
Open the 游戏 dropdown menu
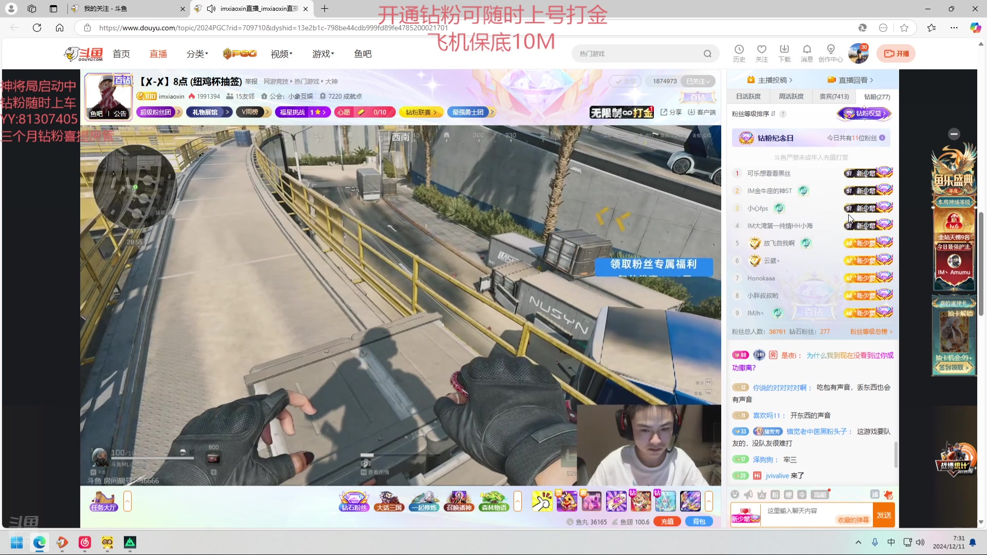323,54
